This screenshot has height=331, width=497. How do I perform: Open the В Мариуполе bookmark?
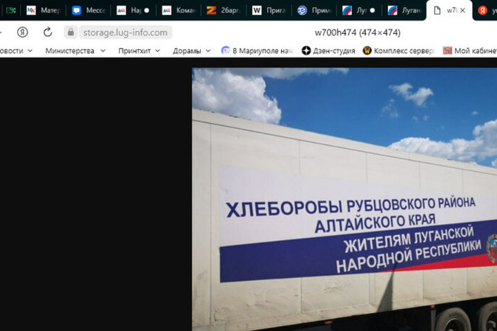point(257,50)
